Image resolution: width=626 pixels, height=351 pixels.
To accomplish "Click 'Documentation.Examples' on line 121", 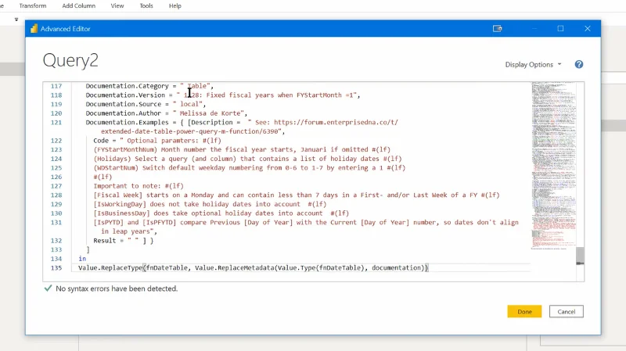I will [x=129, y=123].
